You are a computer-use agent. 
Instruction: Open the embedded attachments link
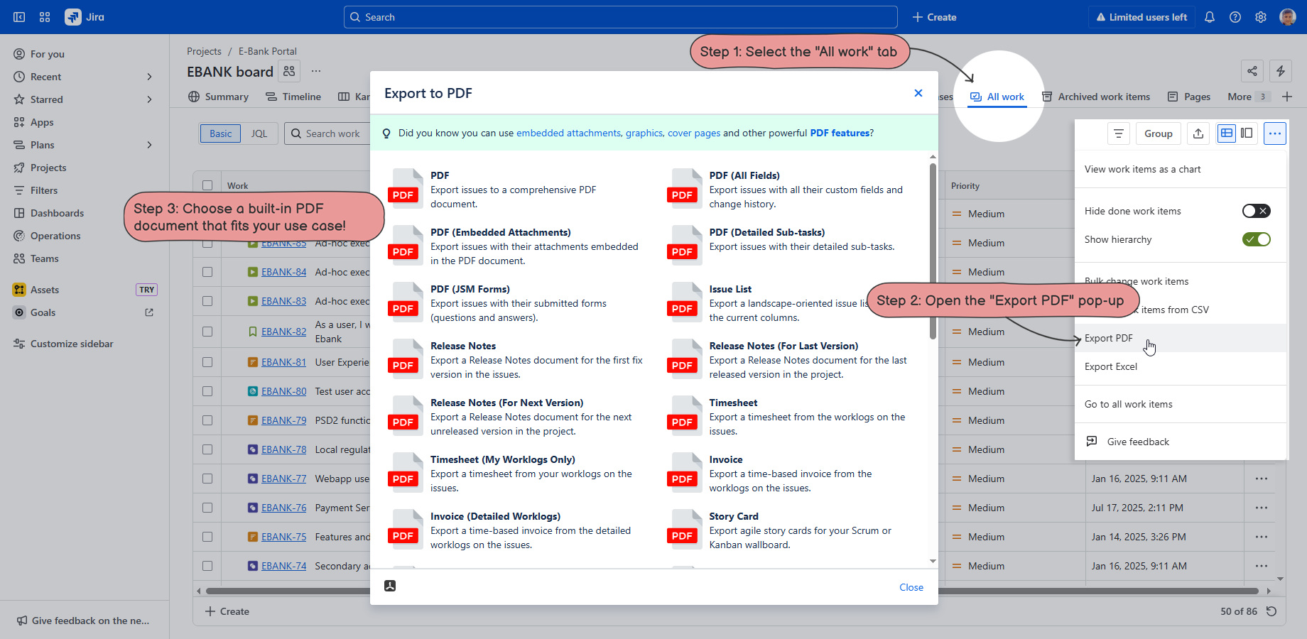568,133
